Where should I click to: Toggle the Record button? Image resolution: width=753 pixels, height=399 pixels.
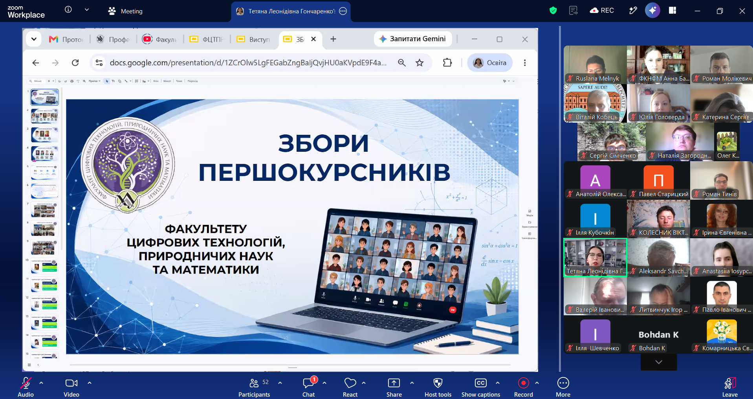pos(524,387)
